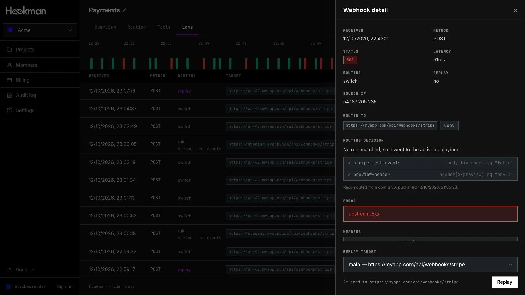Click the stripe-test-events rule row
The width and height of the screenshot is (525, 295).
coord(430,163)
